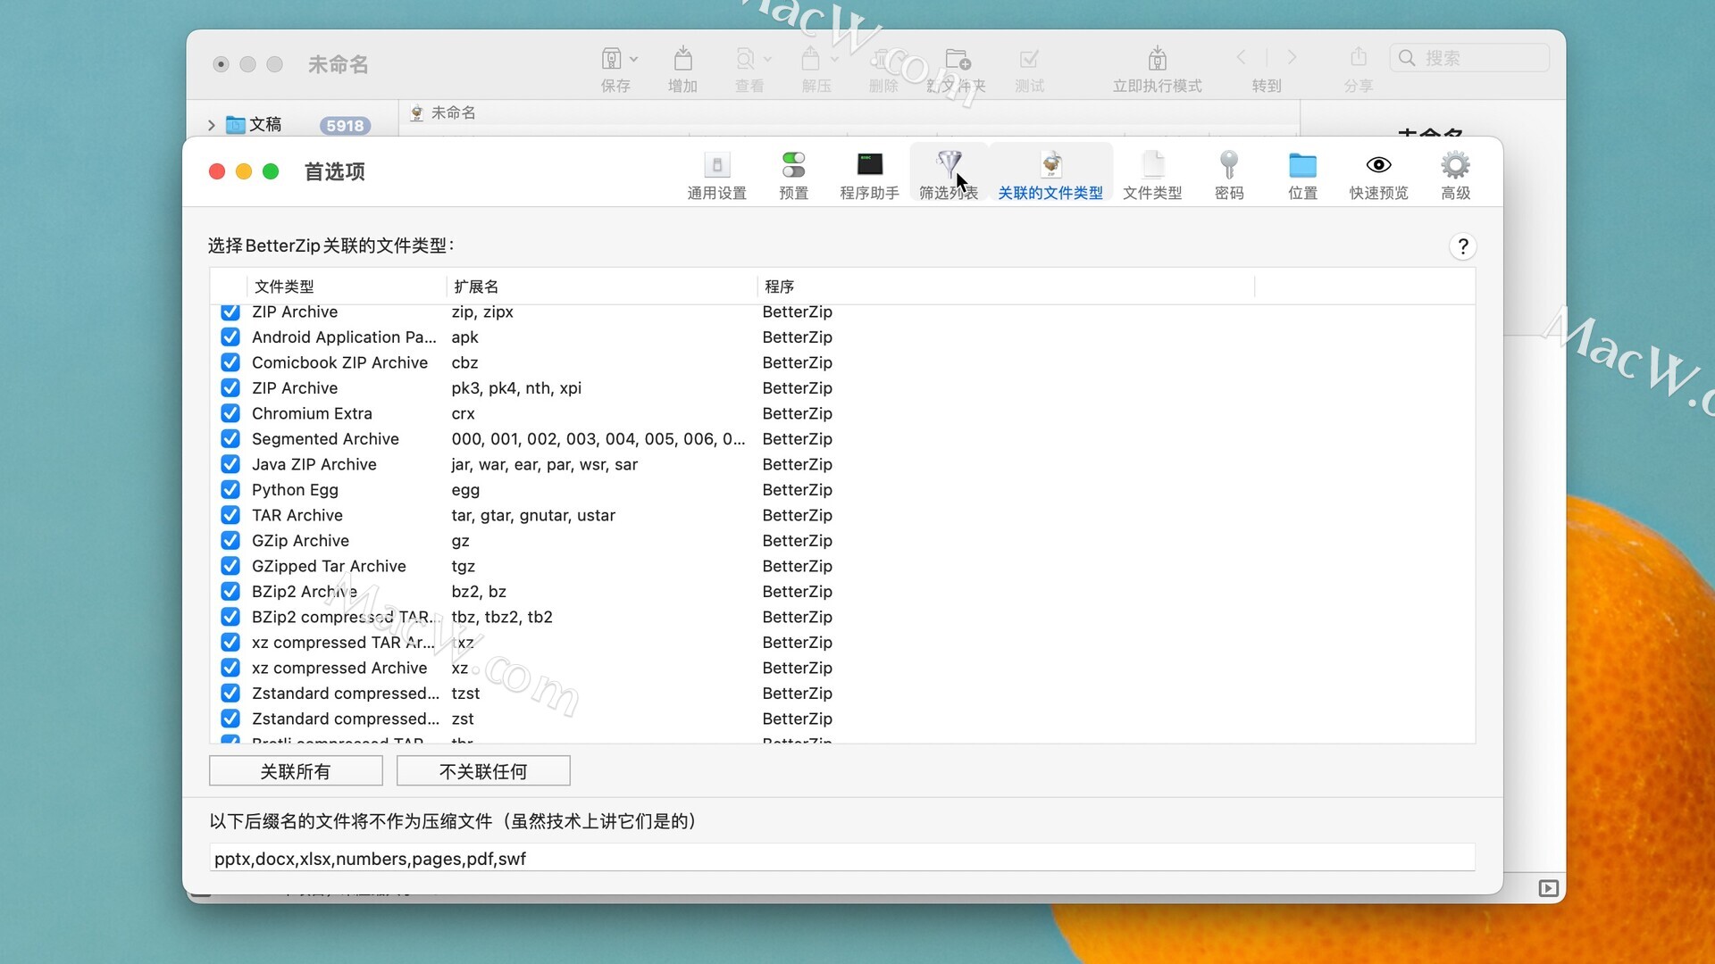Viewport: 1715px width, 964px height.
Task: Open the 预置 presets pane
Action: click(x=793, y=174)
